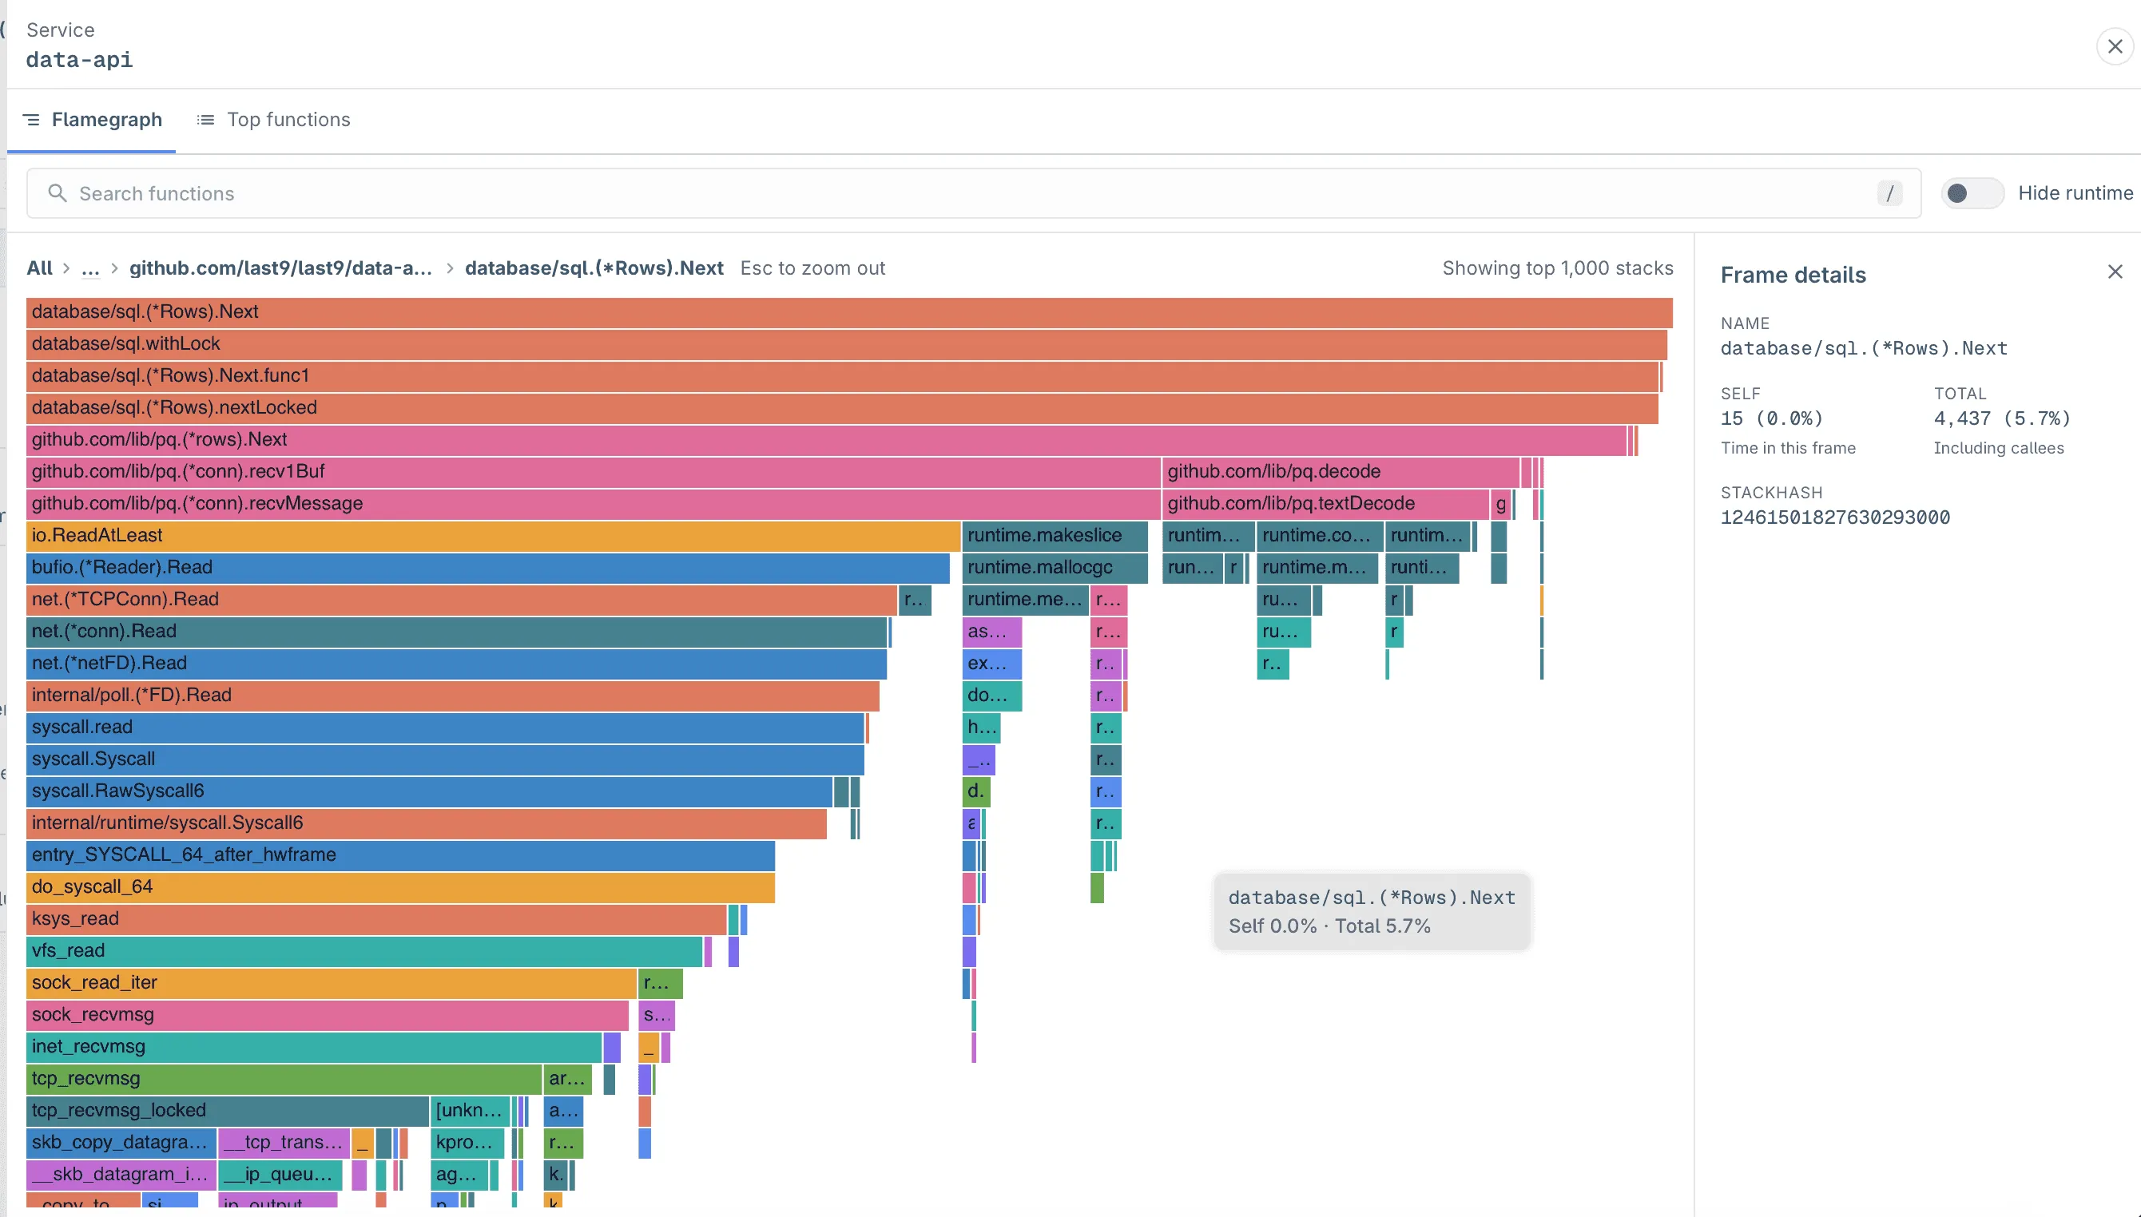Click the runtime.mallocgc frame
This screenshot has height=1217, width=2141.
1055,568
